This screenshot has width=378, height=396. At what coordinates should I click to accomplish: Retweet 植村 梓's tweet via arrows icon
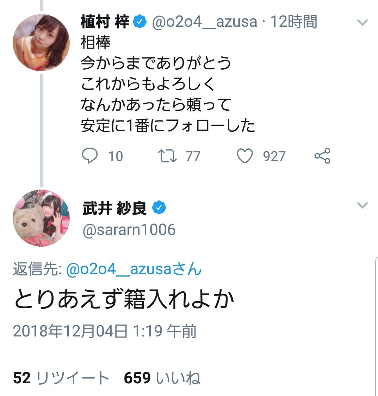(167, 156)
